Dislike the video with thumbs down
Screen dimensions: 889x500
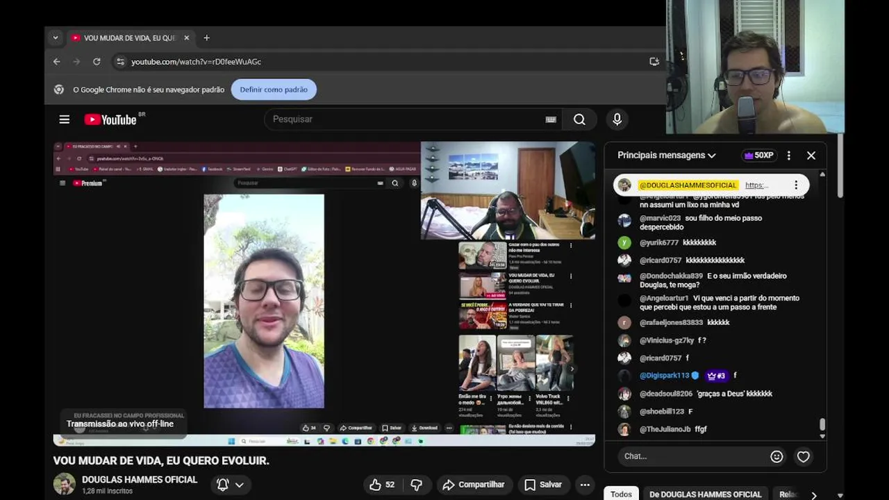(417, 485)
